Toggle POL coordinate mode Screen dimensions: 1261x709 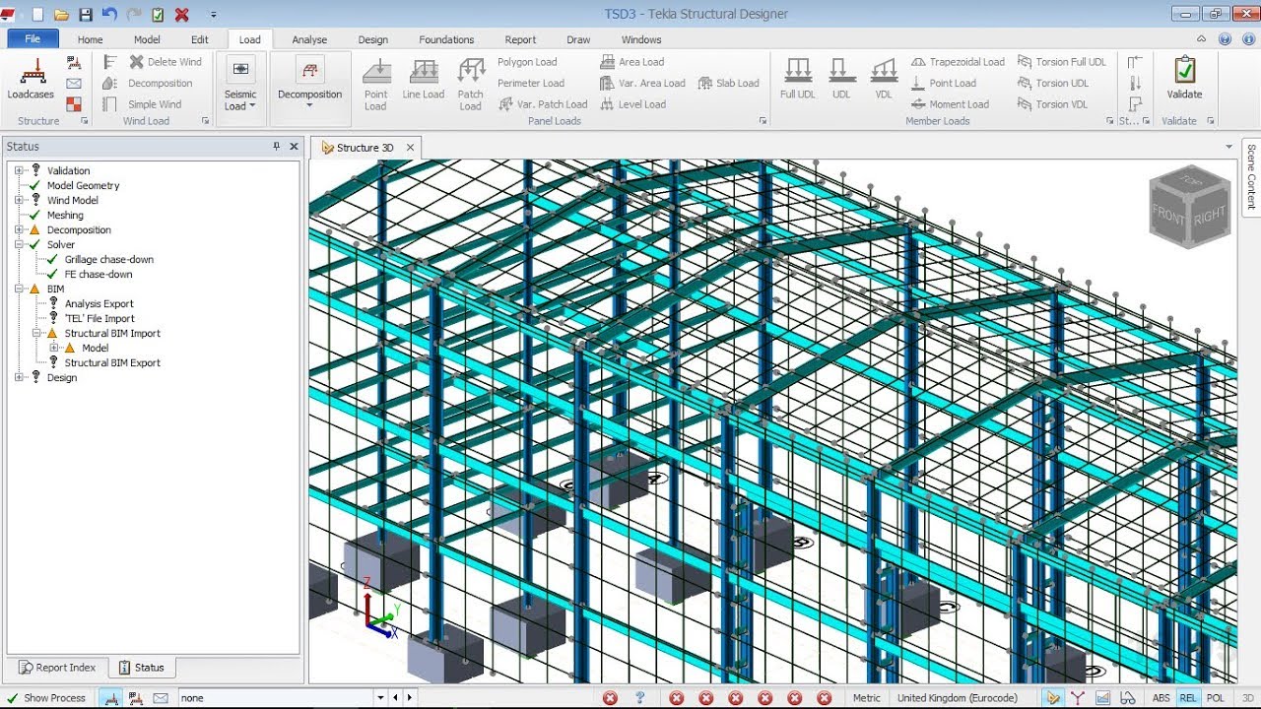[x=1216, y=698]
